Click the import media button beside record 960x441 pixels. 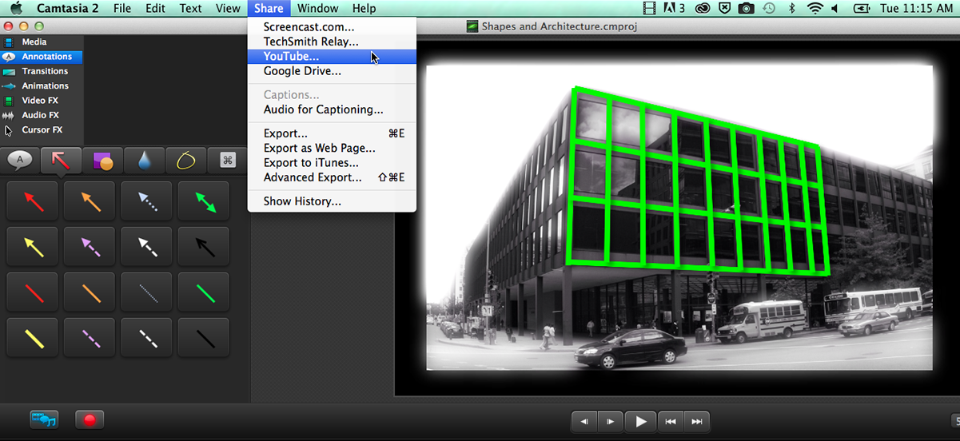pos(44,419)
